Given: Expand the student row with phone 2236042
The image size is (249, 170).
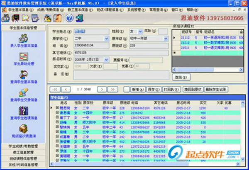Looking at the screenshot, I should 57,112.
